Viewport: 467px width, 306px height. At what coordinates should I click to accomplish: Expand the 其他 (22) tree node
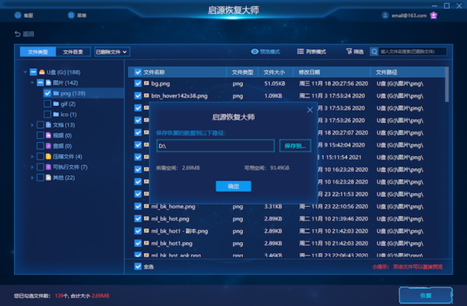(32, 178)
